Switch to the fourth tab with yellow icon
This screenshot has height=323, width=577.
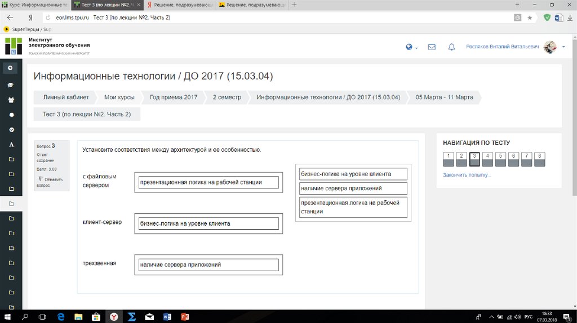252,5
